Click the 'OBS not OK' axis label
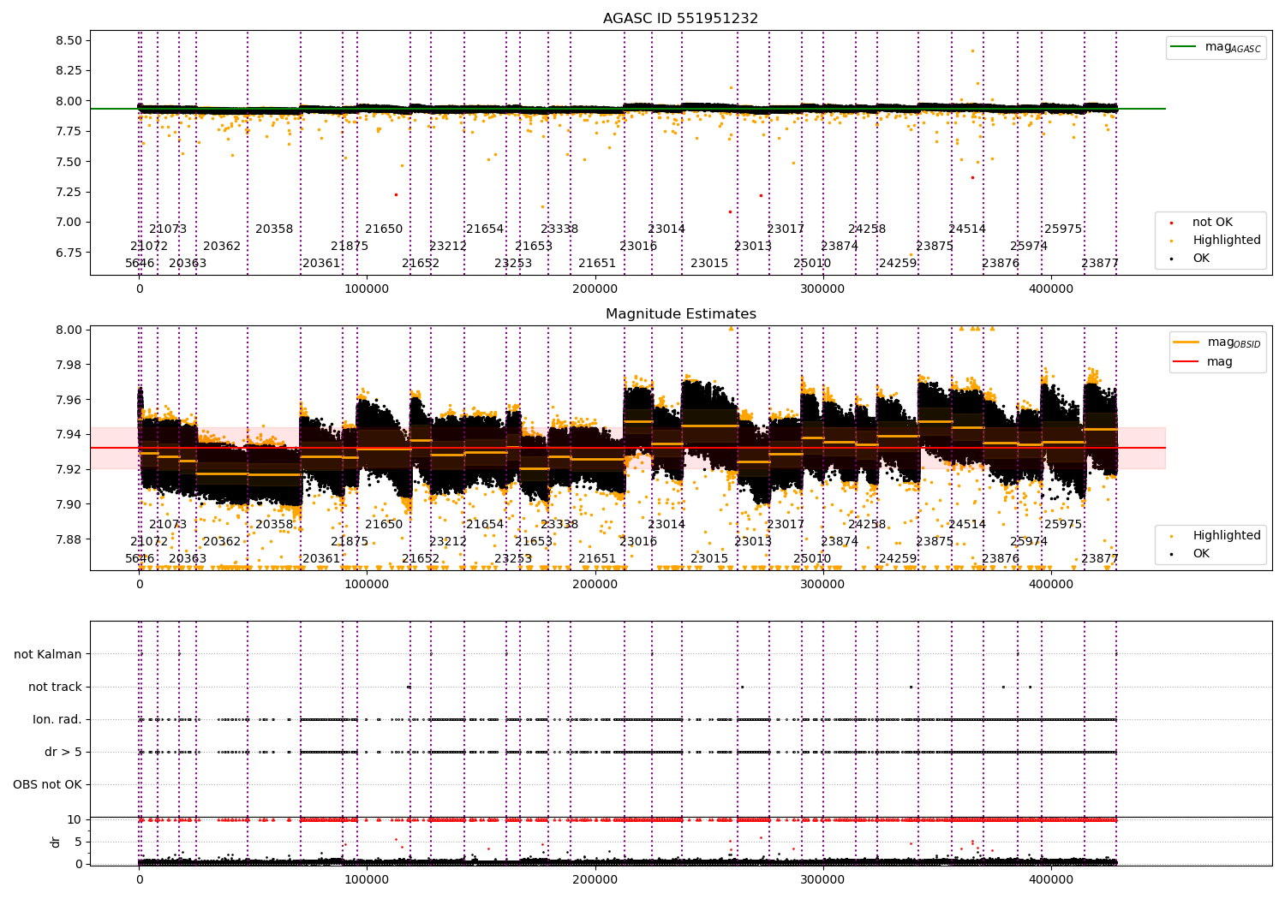 pyautogui.click(x=48, y=784)
